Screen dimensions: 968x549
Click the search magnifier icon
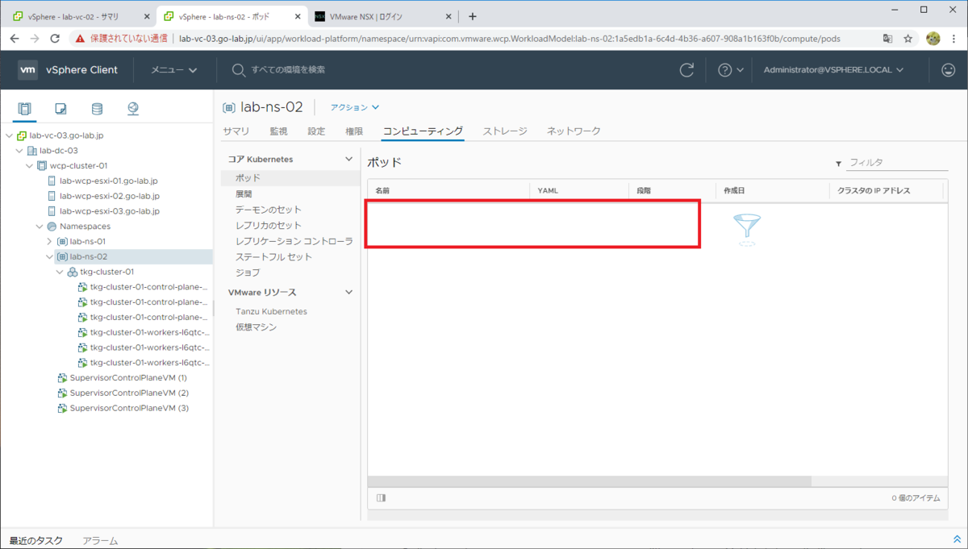(239, 70)
